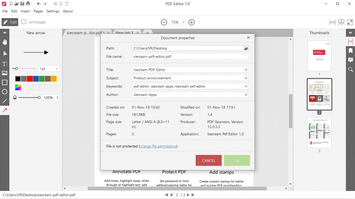This screenshot has height=199, width=355.
Task: Switch to Edit mode
Action: coord(10,22)
